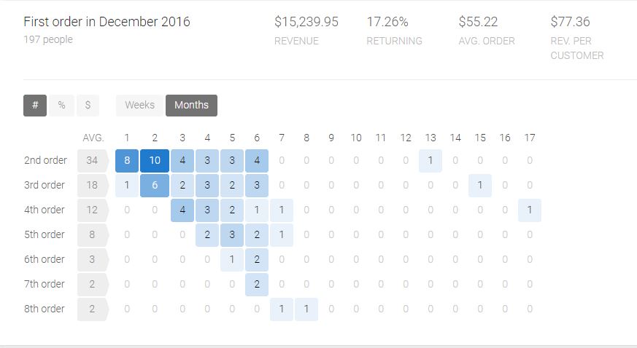Click the $15,239.95 revenue figure
The width and height of the screenshot is (637, 348).
click(x=306, y=22)
